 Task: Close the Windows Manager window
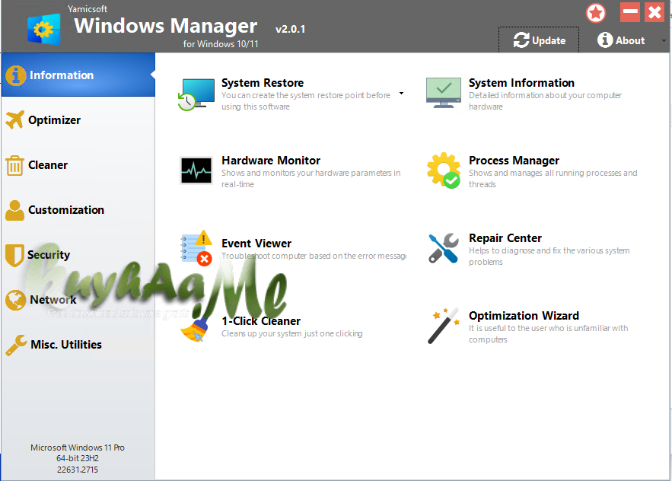654,12
